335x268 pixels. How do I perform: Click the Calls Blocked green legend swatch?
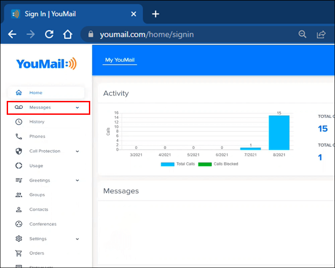[x=205, y=164]
